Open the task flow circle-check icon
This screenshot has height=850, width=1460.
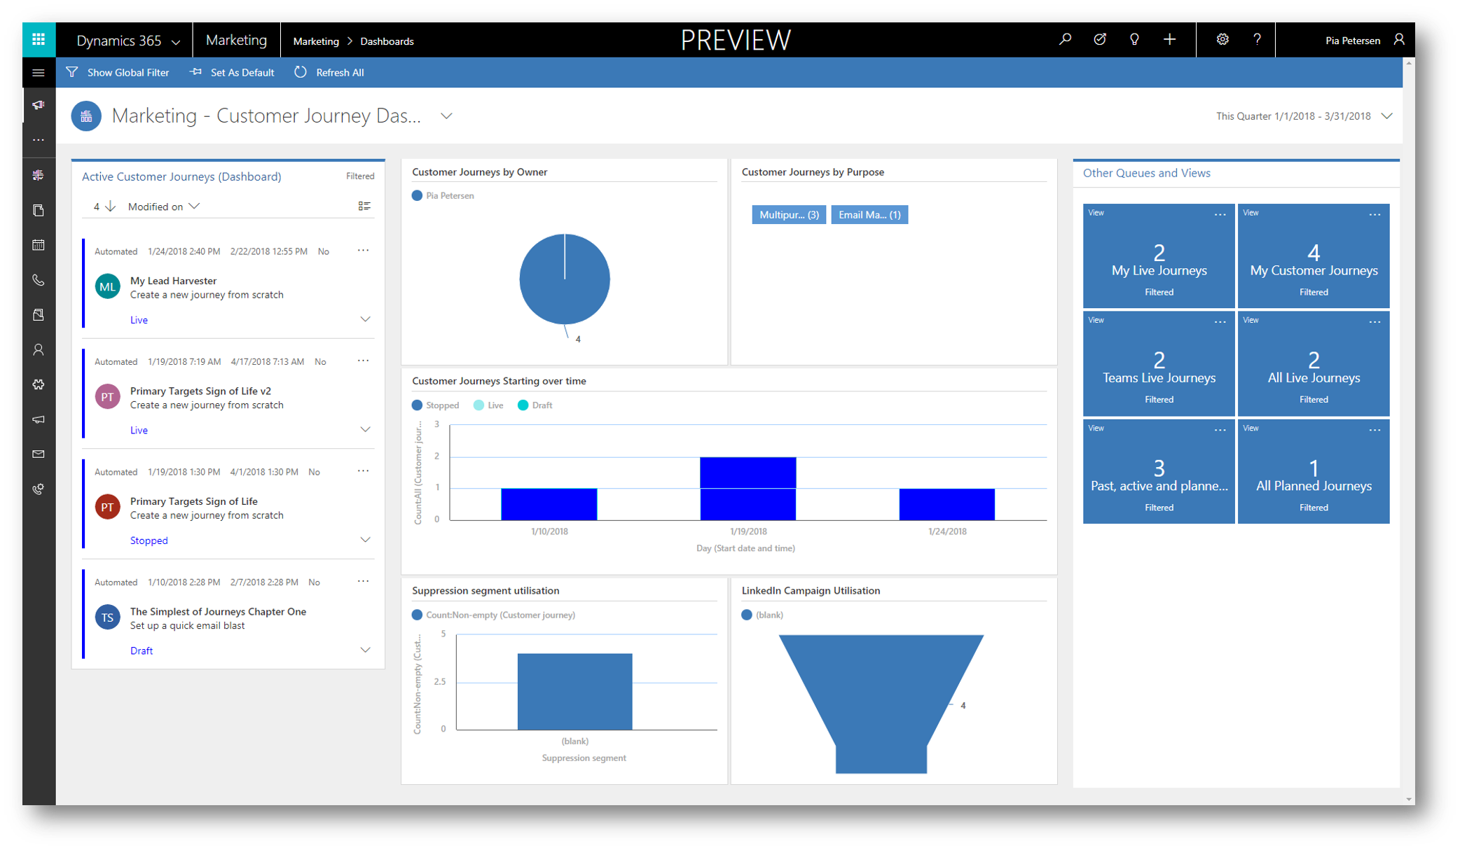1100,40
